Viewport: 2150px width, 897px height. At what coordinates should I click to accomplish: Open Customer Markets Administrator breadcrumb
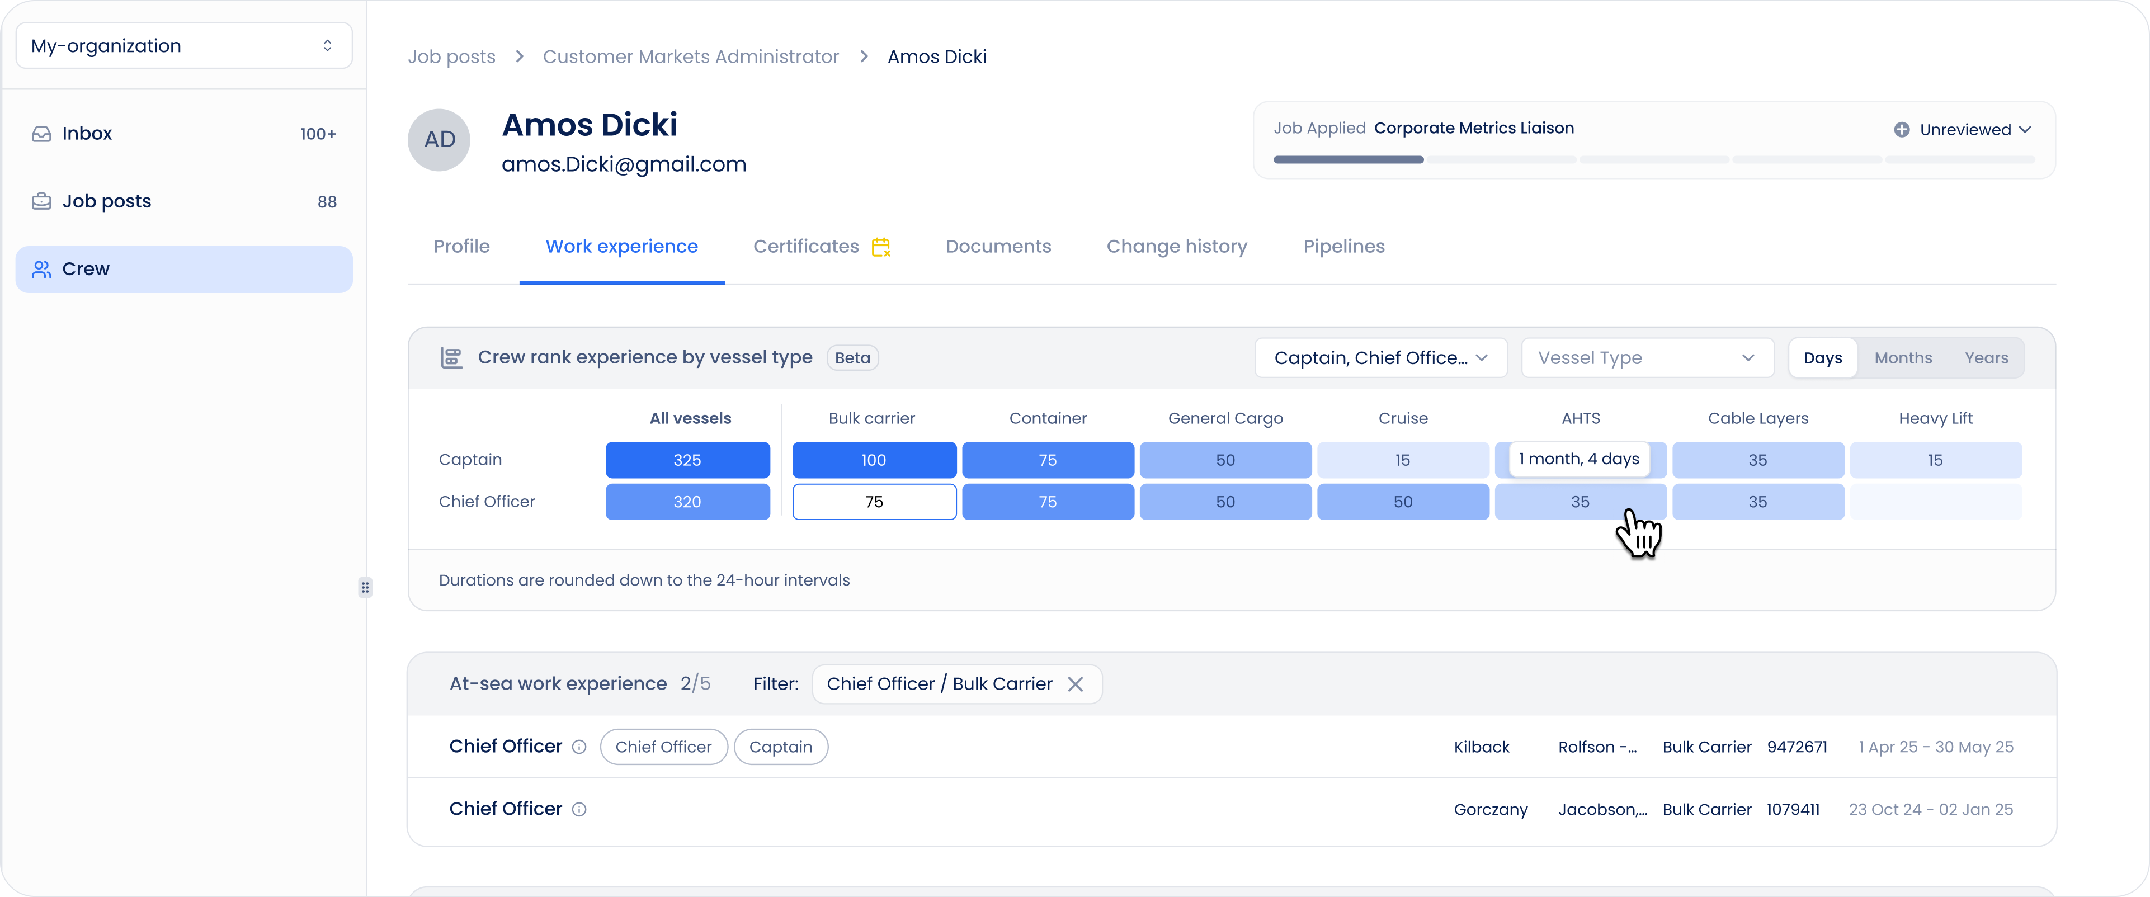(690, 56)
